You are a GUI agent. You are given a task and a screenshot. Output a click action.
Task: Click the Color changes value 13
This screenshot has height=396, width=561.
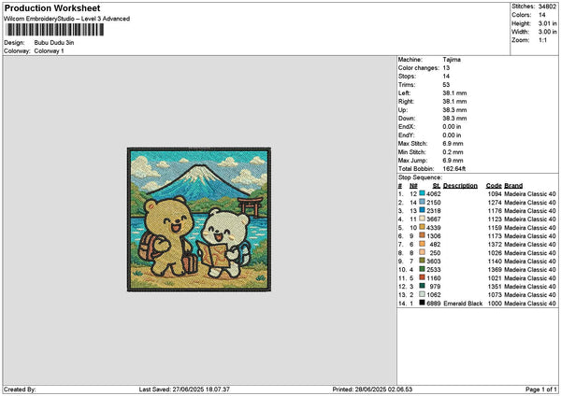pyautogui.click(x=446, y=68)
